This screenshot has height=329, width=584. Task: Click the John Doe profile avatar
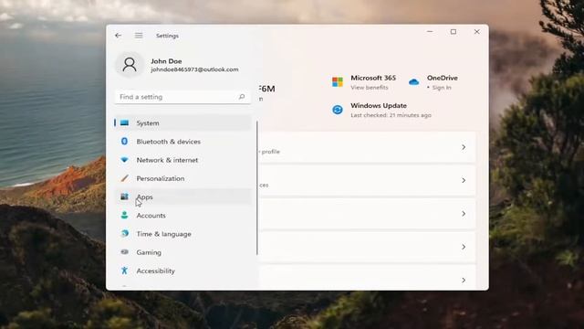[130, 65]
